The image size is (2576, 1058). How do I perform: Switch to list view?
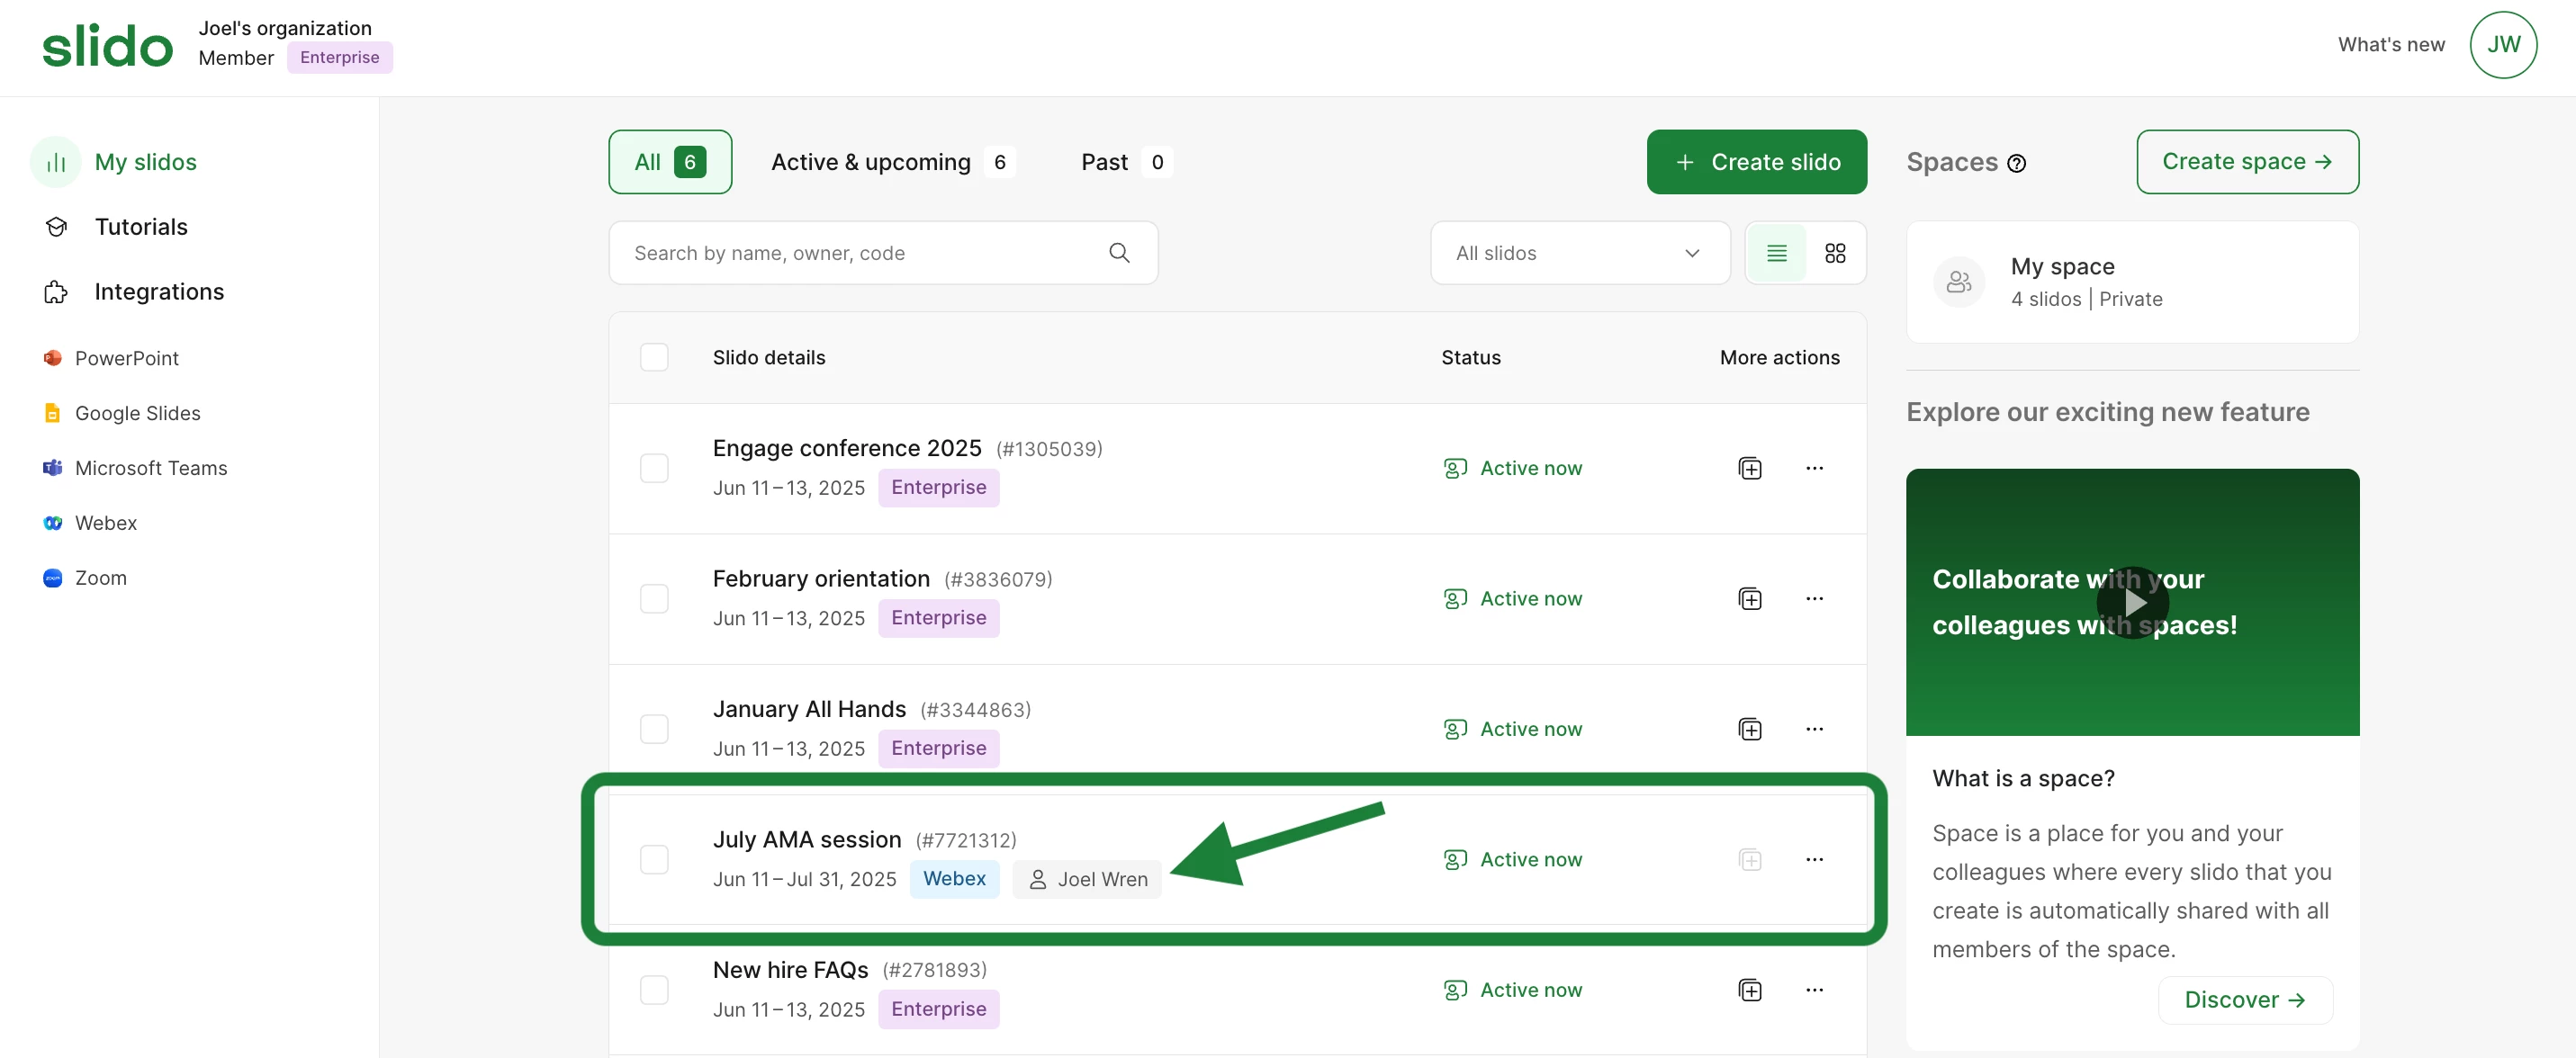click(1776, 253)
